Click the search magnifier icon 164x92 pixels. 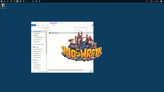click(91, 28)
